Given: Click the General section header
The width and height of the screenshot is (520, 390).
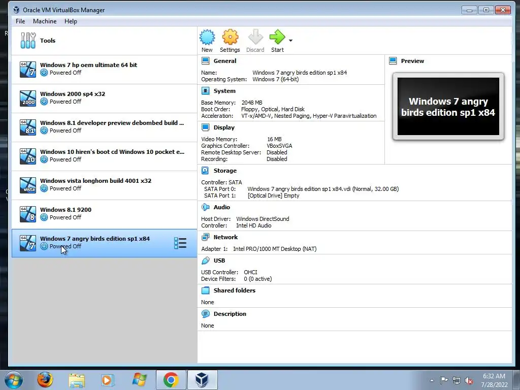Looking at the screenshot, I should (x=225, y=61).
